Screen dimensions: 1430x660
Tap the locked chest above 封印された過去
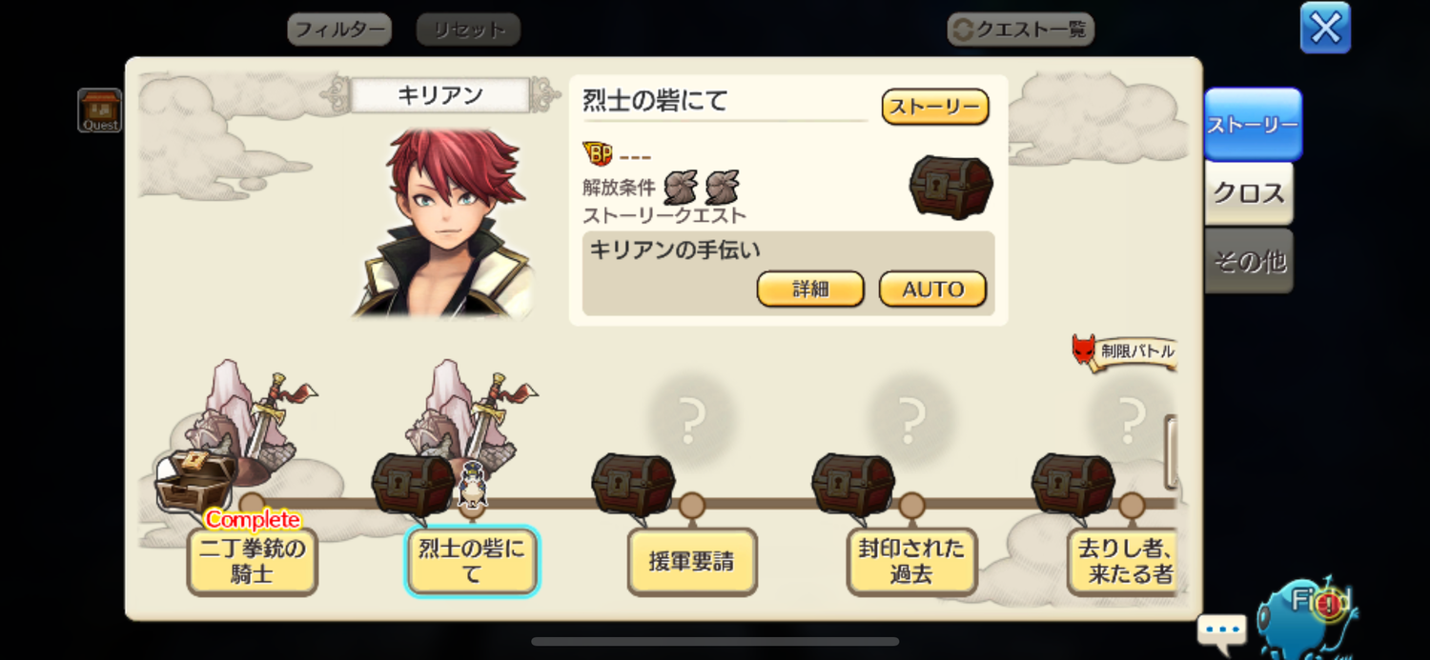pos(853,485)
